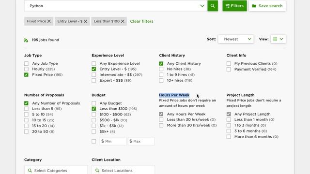Open the RSS feed icon beside jobs found

coord(26,40)
